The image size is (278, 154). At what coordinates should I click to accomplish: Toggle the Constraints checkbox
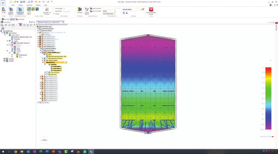pos(10,45)
